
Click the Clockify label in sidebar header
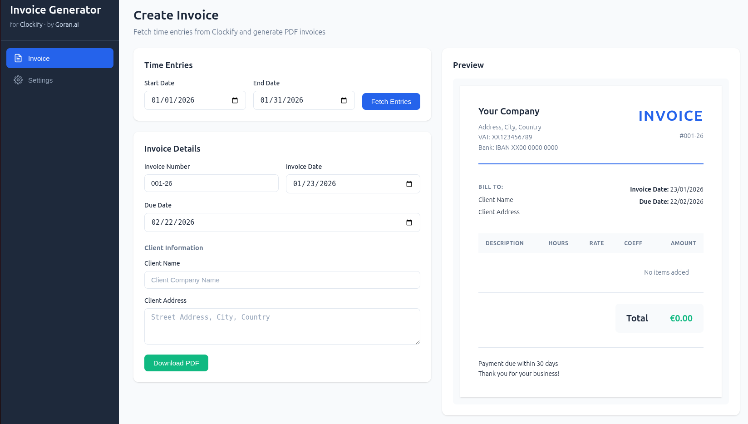pos(31,25)
